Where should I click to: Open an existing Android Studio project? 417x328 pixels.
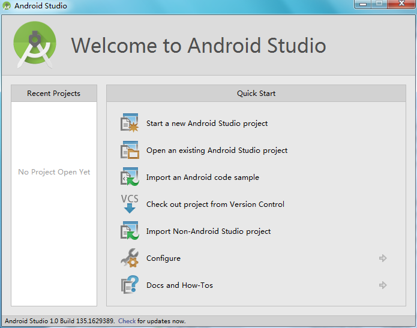point(217,151)
